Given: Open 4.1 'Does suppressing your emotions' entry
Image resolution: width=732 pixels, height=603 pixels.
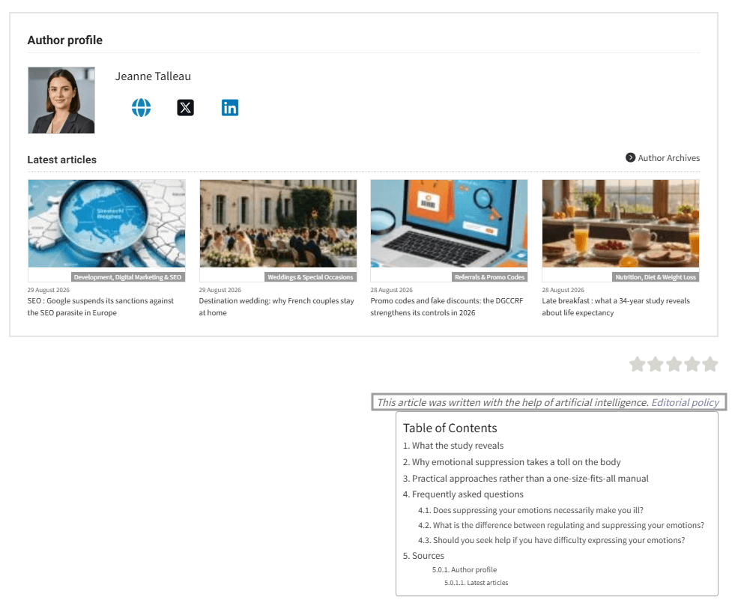Looking at the screenshot, I should pyautogui.click(x=530, y=510).
